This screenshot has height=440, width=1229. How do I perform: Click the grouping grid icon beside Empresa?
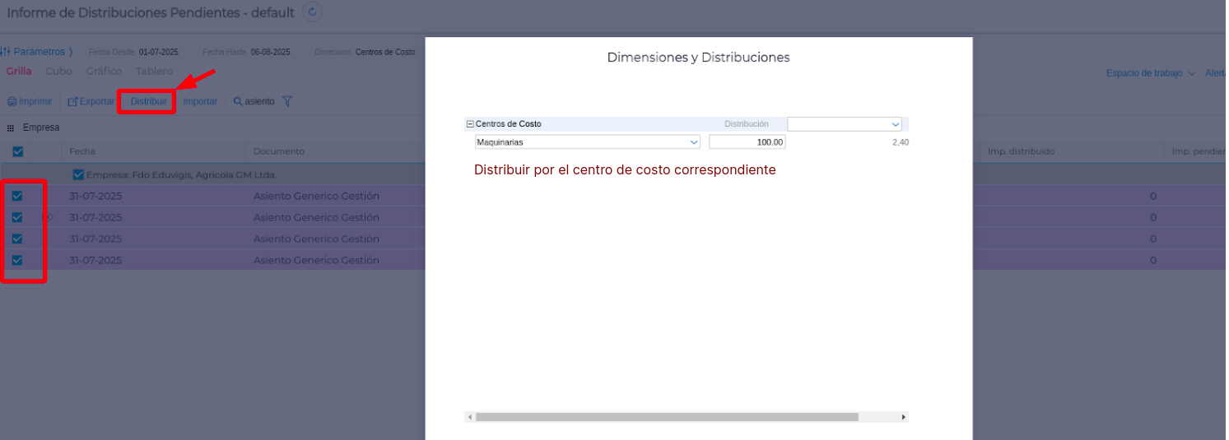11,128
